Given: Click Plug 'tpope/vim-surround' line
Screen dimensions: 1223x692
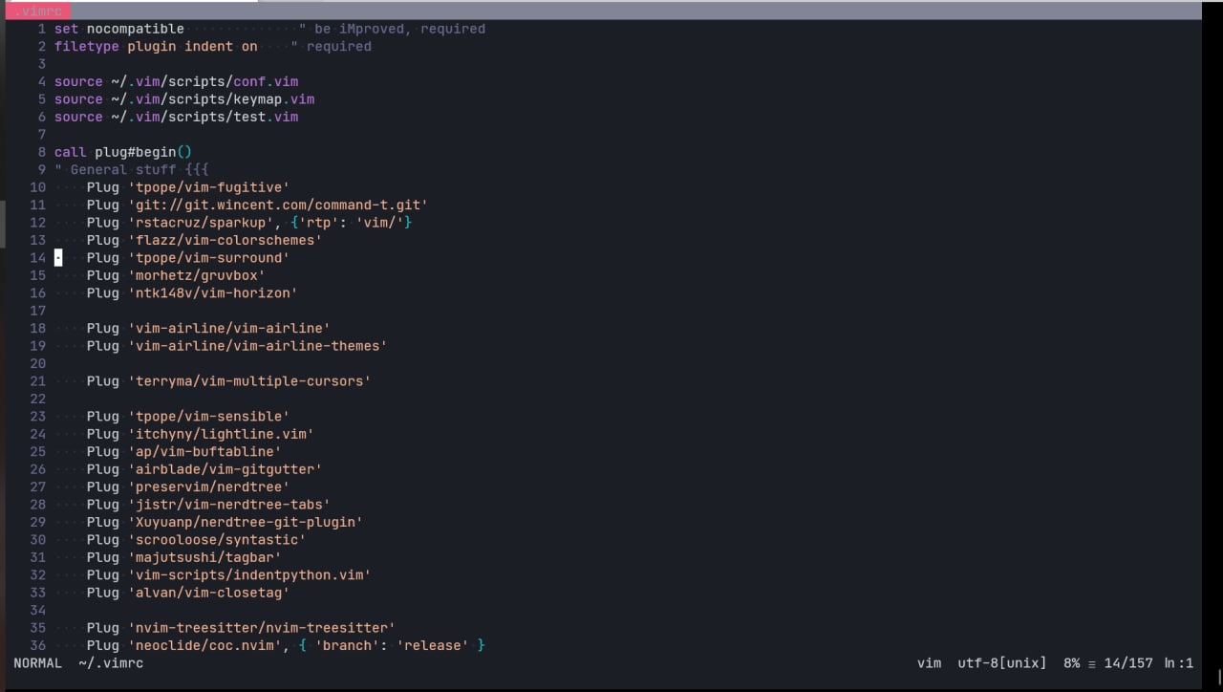Looking at the screenshot, I should point(188,258).
